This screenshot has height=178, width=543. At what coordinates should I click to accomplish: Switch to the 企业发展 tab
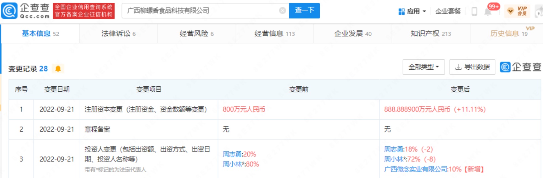(x=353, y=34)
